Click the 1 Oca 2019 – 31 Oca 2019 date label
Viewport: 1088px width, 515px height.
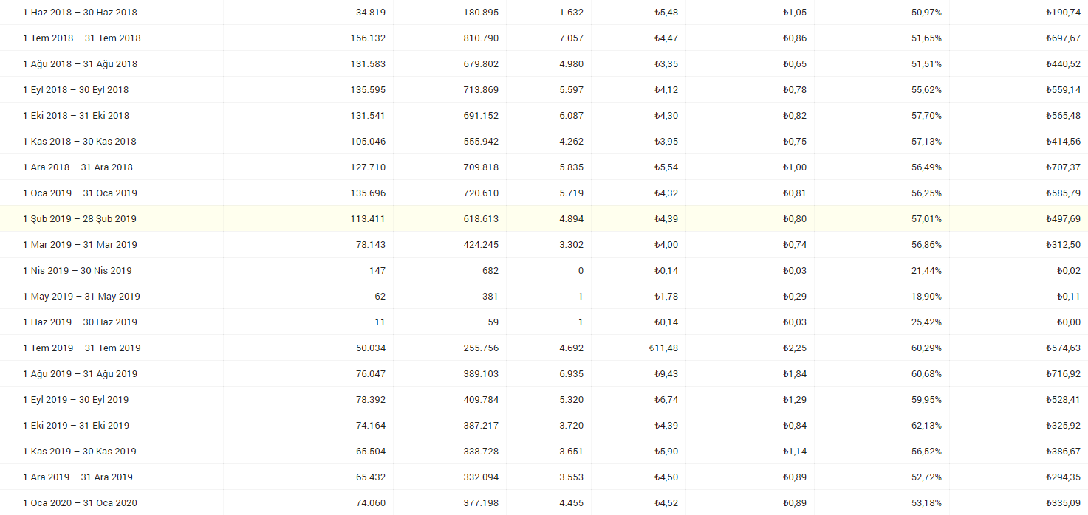tap(80, 193)
